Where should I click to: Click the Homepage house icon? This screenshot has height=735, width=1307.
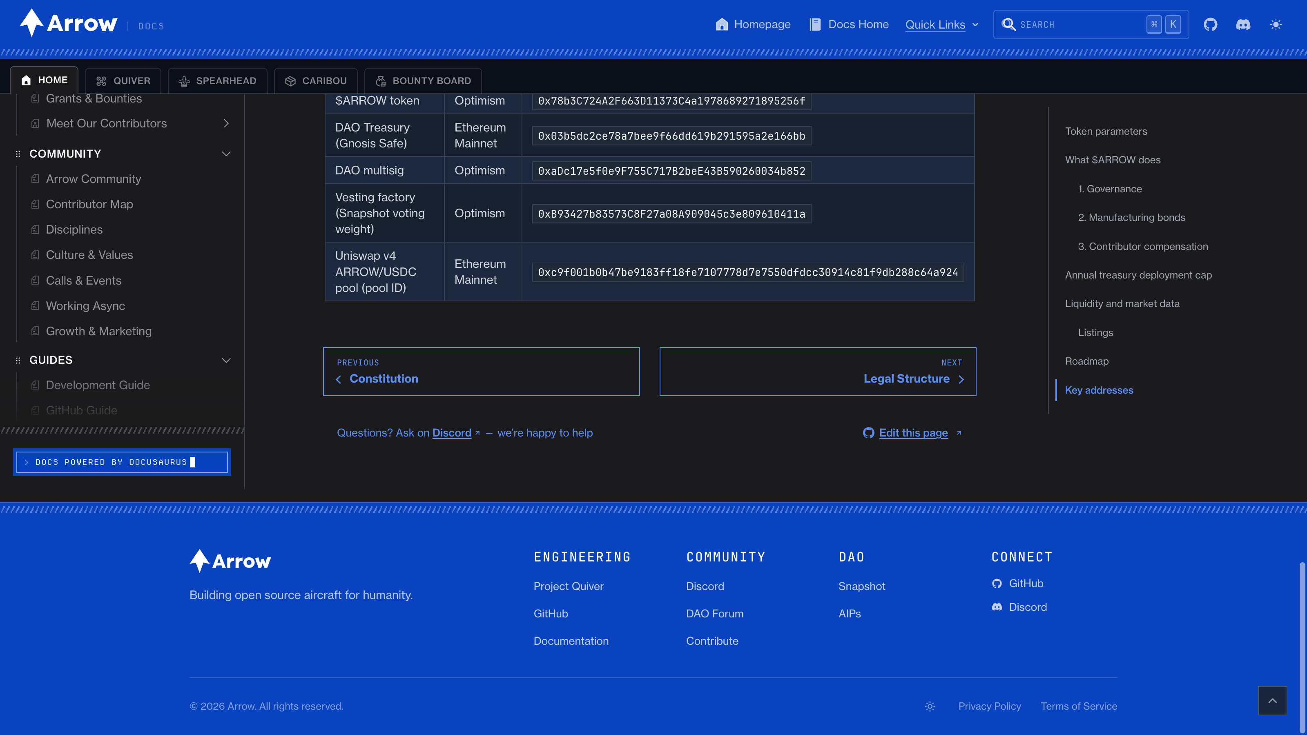point(721,24)
